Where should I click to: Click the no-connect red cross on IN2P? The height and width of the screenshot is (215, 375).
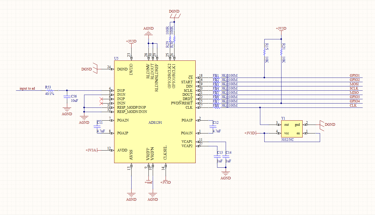[x=101, y=99]
